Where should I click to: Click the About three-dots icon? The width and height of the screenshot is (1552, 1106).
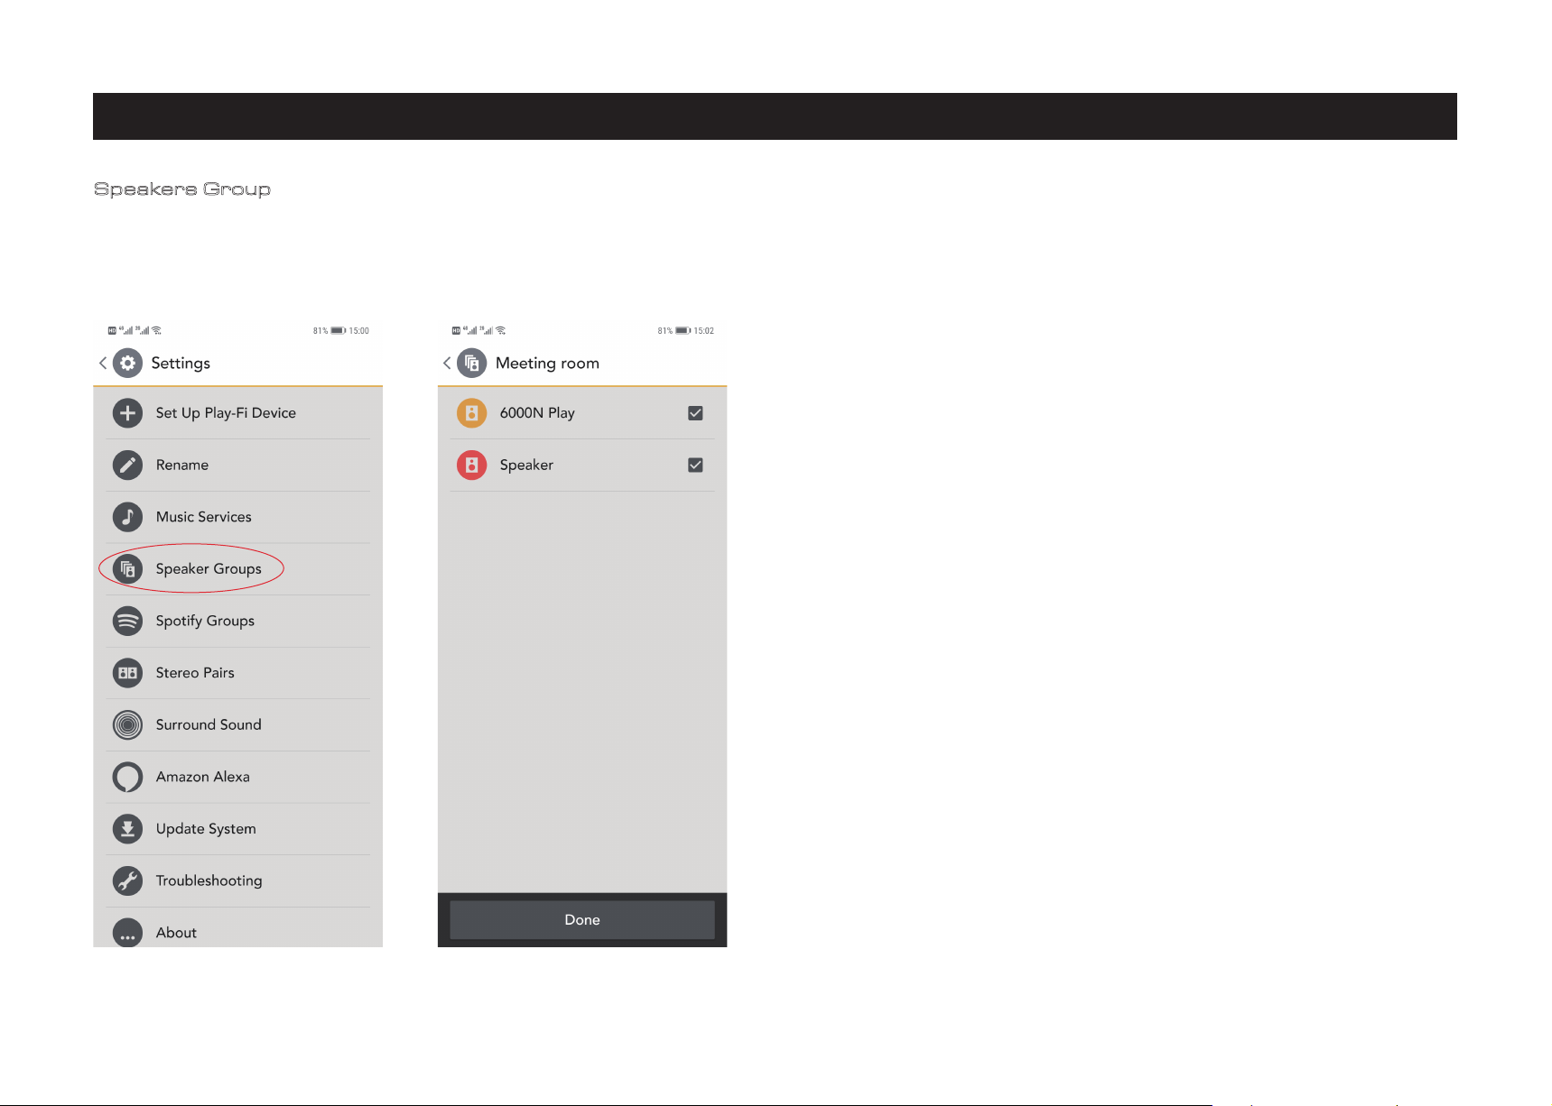pos(127,933)
